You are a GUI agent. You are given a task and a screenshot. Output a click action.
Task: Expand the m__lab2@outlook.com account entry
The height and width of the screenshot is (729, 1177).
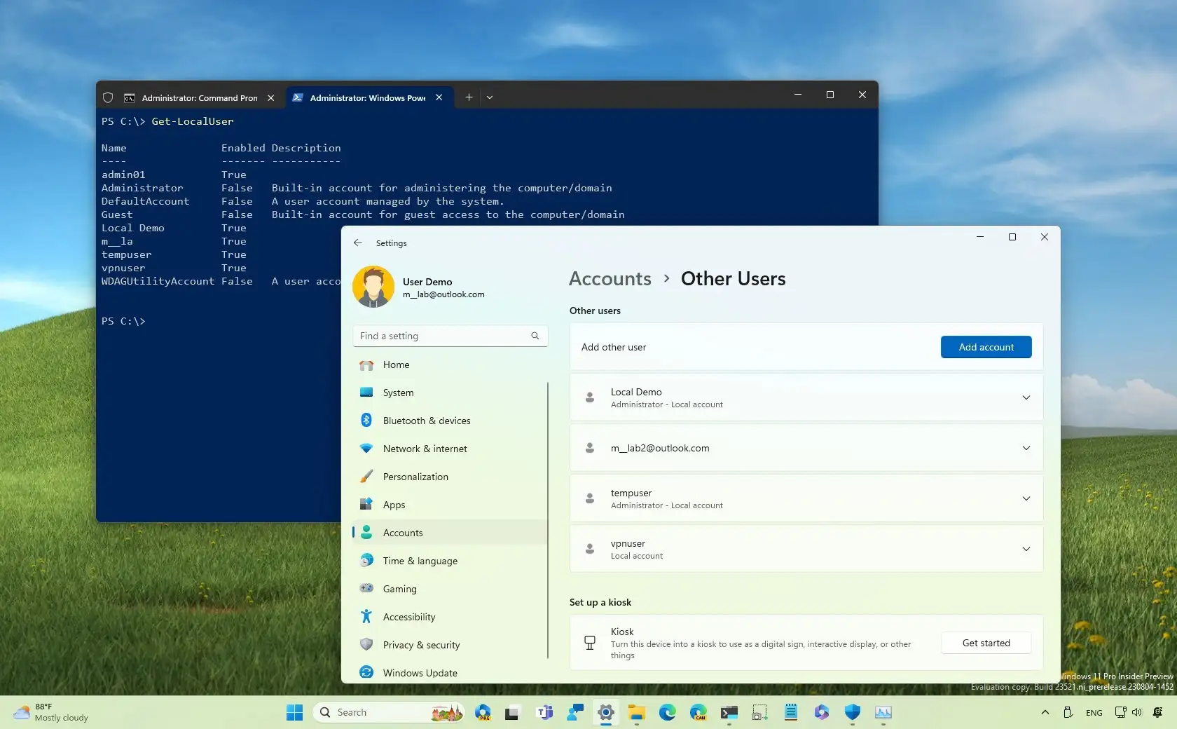1026,448
